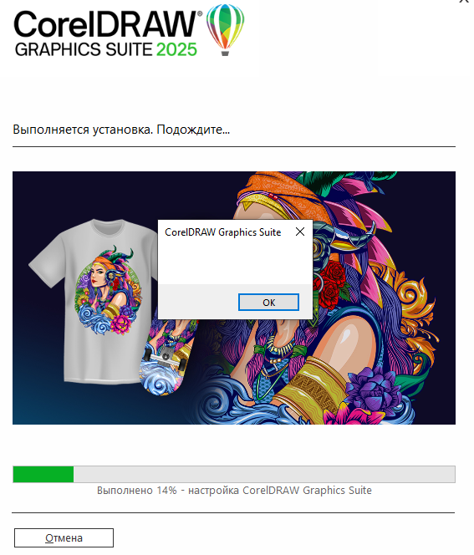Image resolution: width=474 pixels, height=555 pixels.
Task: Close the installer window via top-right X
Action: click(465, 2)
